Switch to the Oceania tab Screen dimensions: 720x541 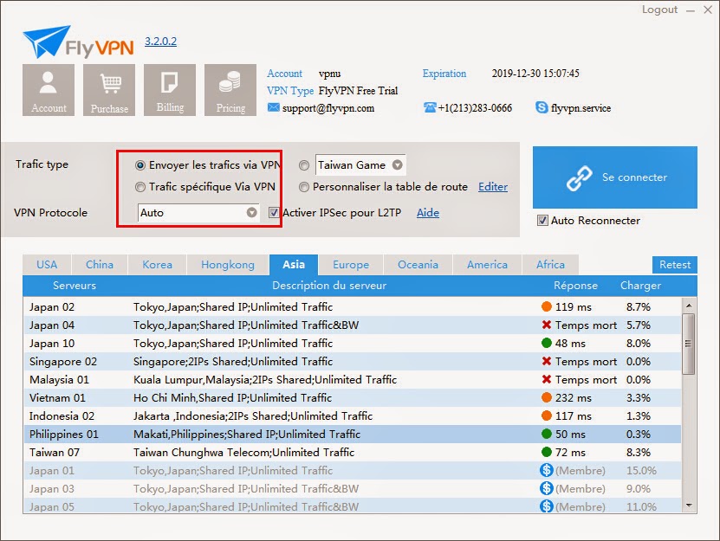click(x=418, y=265)
